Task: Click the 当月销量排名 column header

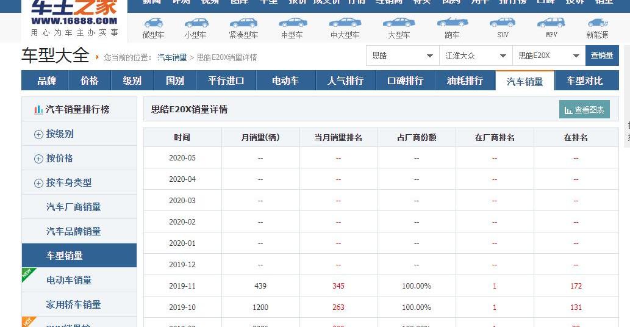Action: point(338,137)
